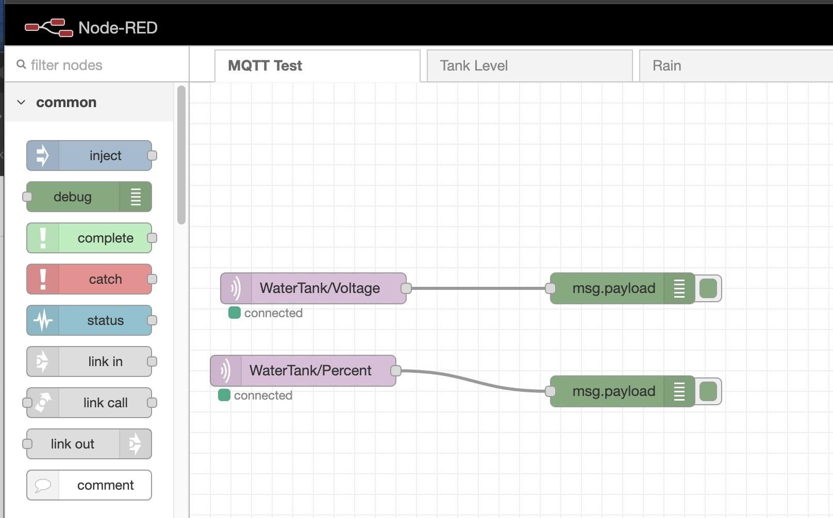Click the exclamation icon on the complete node
The height and width of the screenshot is (518, 833).
point(43,237)
